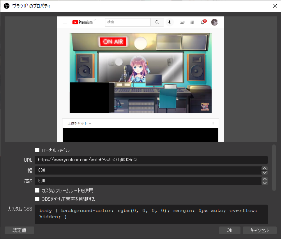Viewport: 281px width, 239px height.
Task: Click the Please Subscribe watermark in video
Action: [x=205, y=107]
